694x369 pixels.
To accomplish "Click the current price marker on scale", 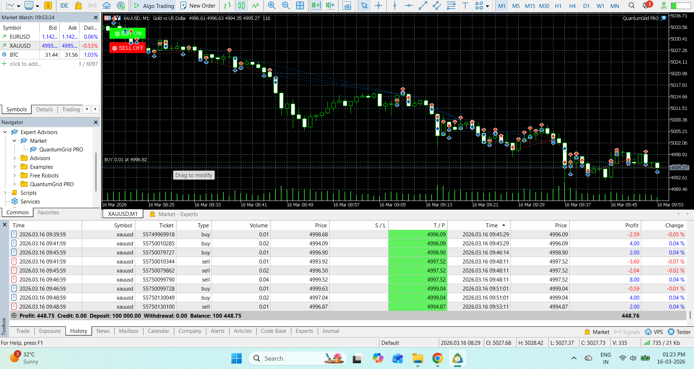I will coord(680,168).
